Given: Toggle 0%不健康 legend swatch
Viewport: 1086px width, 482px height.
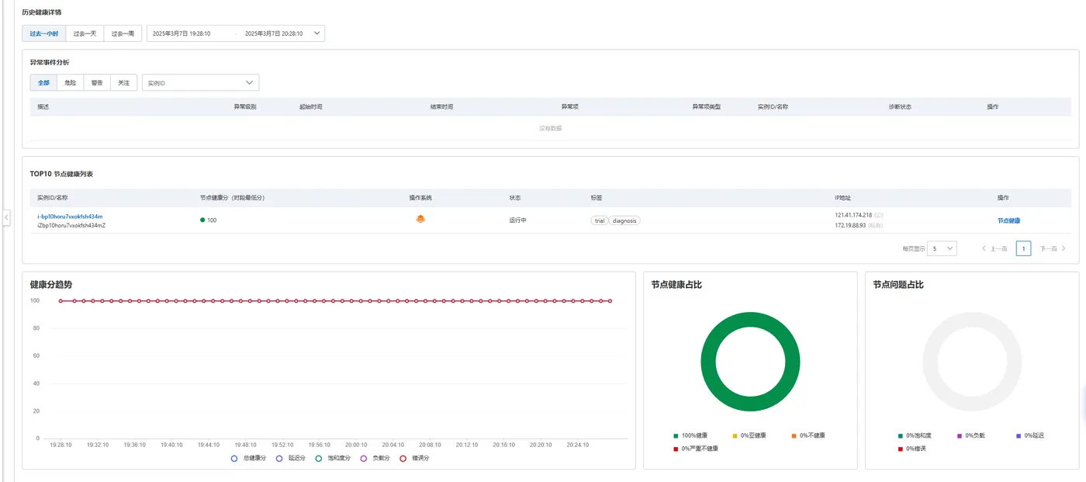Looking at the screenshot, I should click(x=794, y=435).
